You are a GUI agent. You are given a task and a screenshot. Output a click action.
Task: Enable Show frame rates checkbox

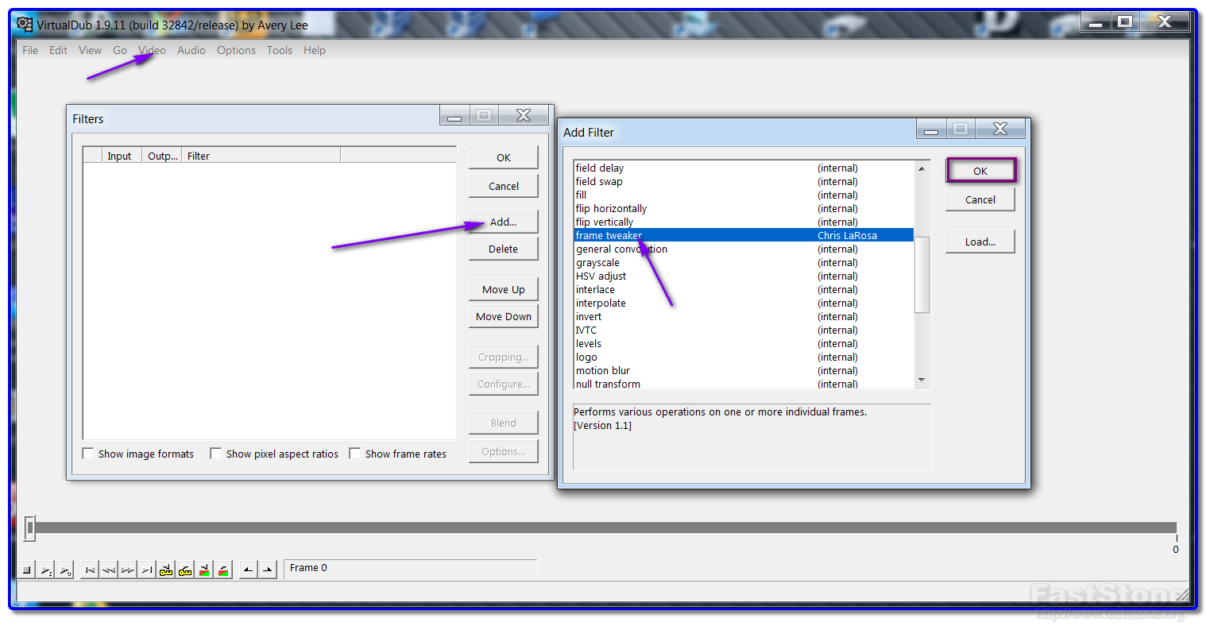(355, 454)
